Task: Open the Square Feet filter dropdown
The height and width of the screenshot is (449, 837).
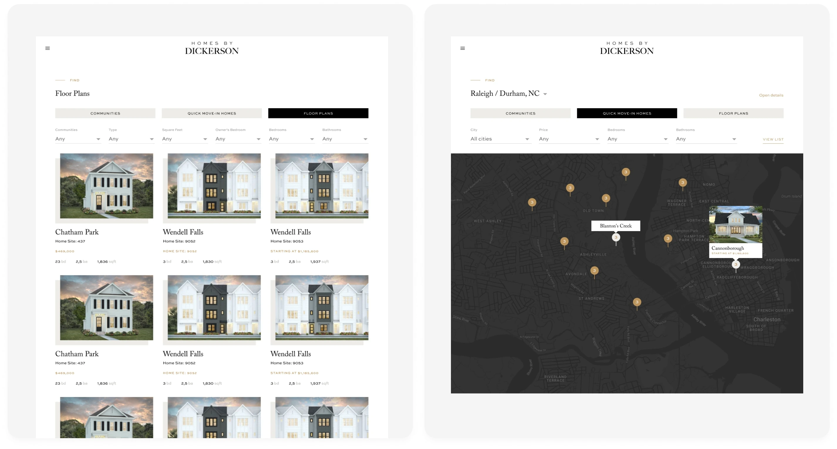Action: [x=185, y=139]
